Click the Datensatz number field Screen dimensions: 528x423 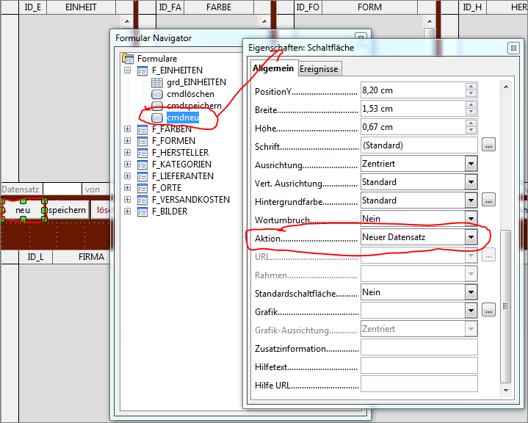pyautogui.click(x=62, y=189)
